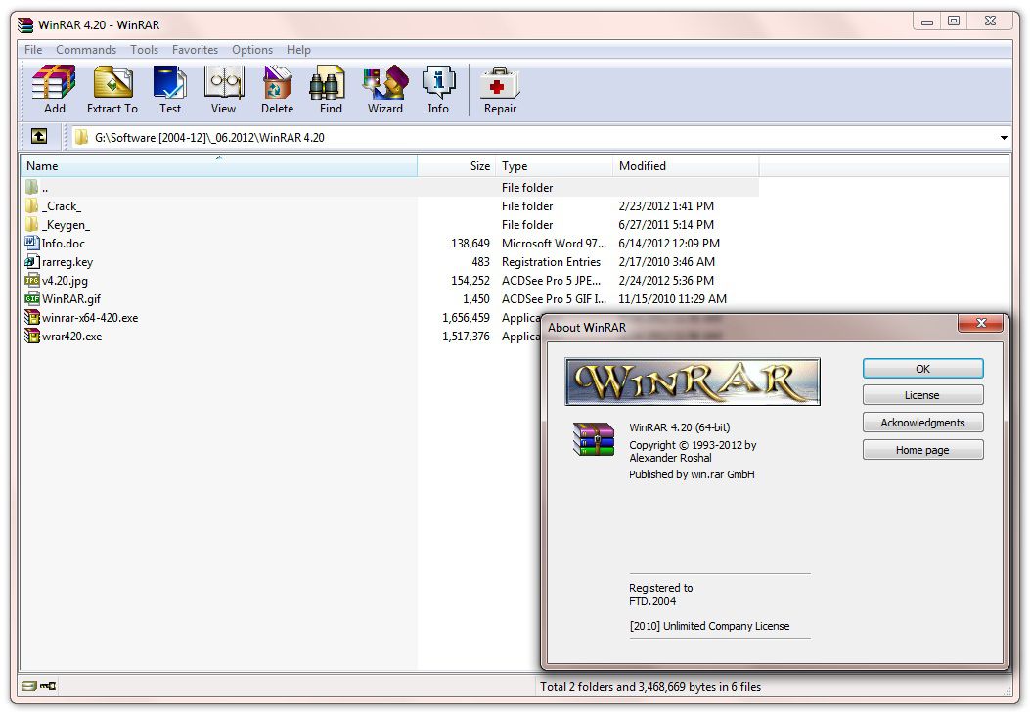Open the Help menu
Screen dimensions: 1030x718
[298, 49]
